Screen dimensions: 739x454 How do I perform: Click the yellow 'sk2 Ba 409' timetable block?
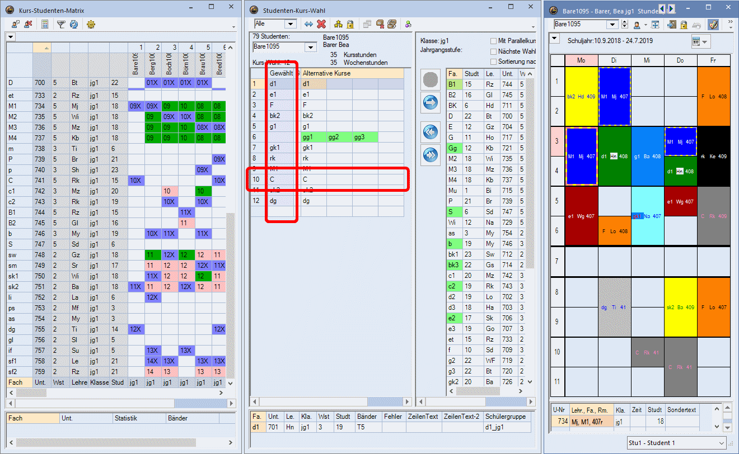click(x=680, y=307)
